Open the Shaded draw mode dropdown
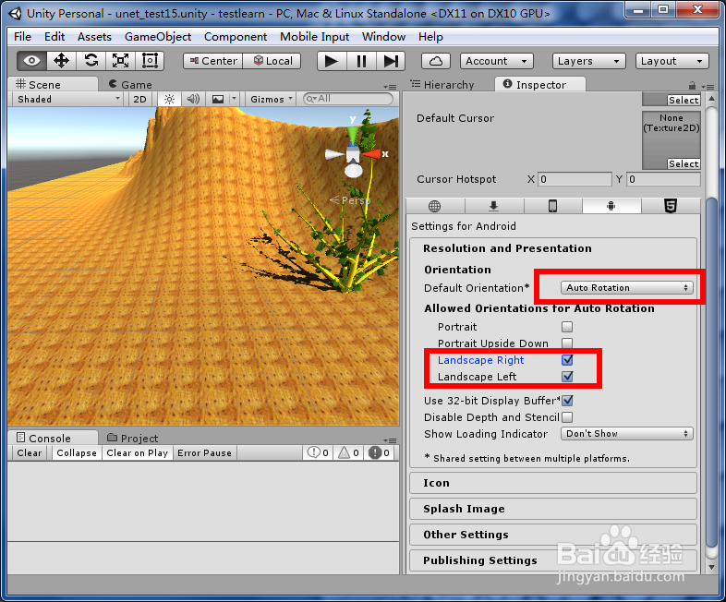726x602 pixels. [x=68, y=99]
